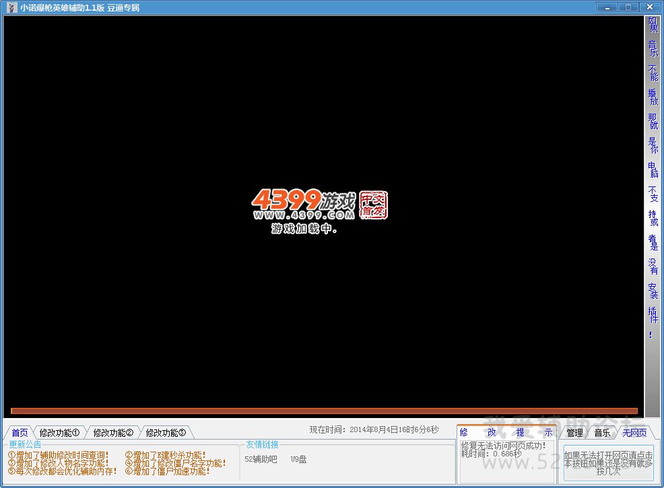Image resolution: width=664 pixels, height=488 pixels.
Task: Click the 游戏加载中 loading text
Action: (304, 229)
